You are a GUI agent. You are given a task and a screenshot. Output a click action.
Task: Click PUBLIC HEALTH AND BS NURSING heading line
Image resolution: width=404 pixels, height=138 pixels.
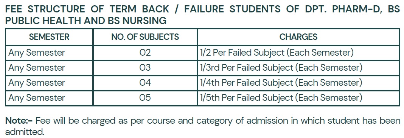[86, 21]
